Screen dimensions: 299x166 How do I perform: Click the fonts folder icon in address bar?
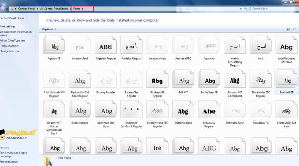pos(12,9)
